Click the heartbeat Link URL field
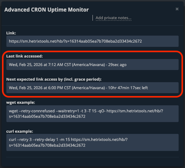The image size is (185, 168). pos(92,41)
